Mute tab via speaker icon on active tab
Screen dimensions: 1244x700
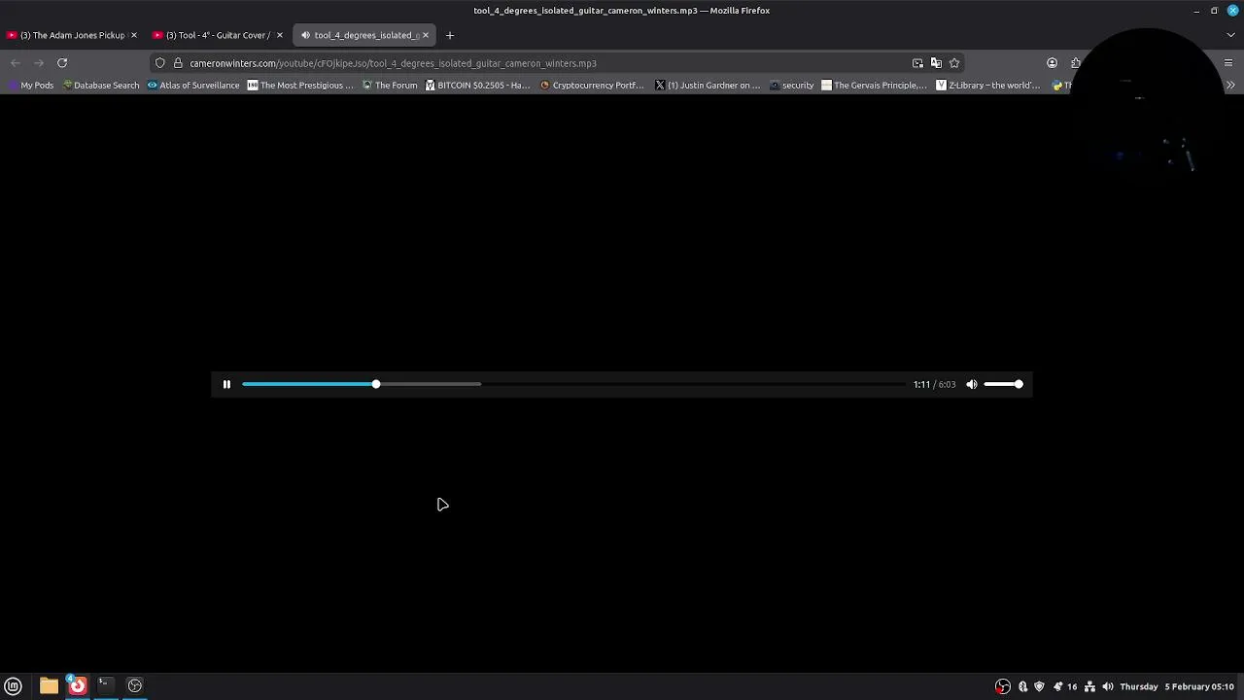(x=305, y=35)
